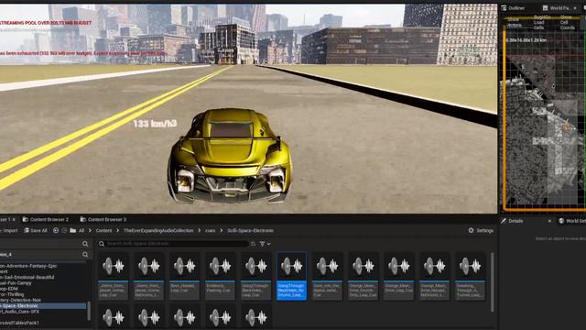Open the asset filter funnel menu
This screenshot has height=330, width=586.
[x=265, y=244]
